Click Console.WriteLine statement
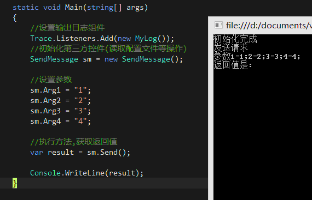Viewport: 312px width, 200px height. 86,173
